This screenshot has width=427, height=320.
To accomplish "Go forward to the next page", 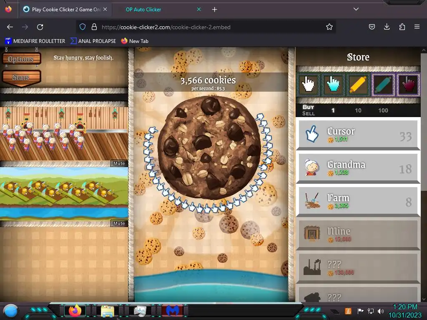I will click(25, 27).
